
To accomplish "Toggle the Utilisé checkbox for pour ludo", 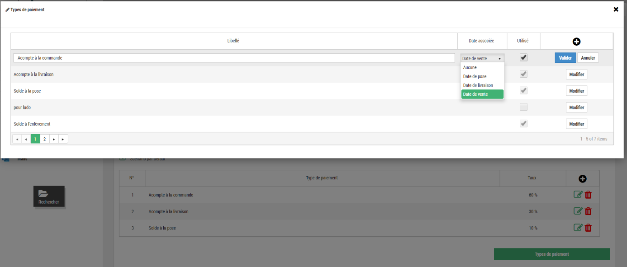I will click(x=523, y=107).
